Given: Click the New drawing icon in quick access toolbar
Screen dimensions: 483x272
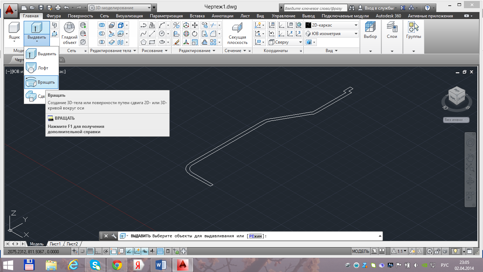Looking at the screenshot, I should coord(24,7).
